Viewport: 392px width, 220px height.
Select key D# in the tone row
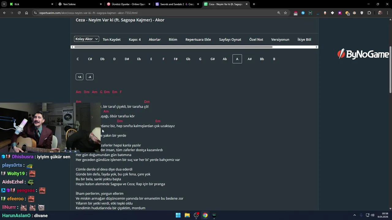pyautogui.click(x=127, y=59)
